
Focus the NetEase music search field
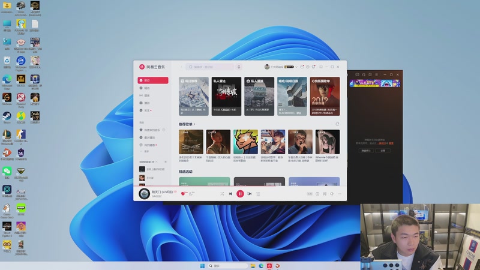(x=209, y=67)
